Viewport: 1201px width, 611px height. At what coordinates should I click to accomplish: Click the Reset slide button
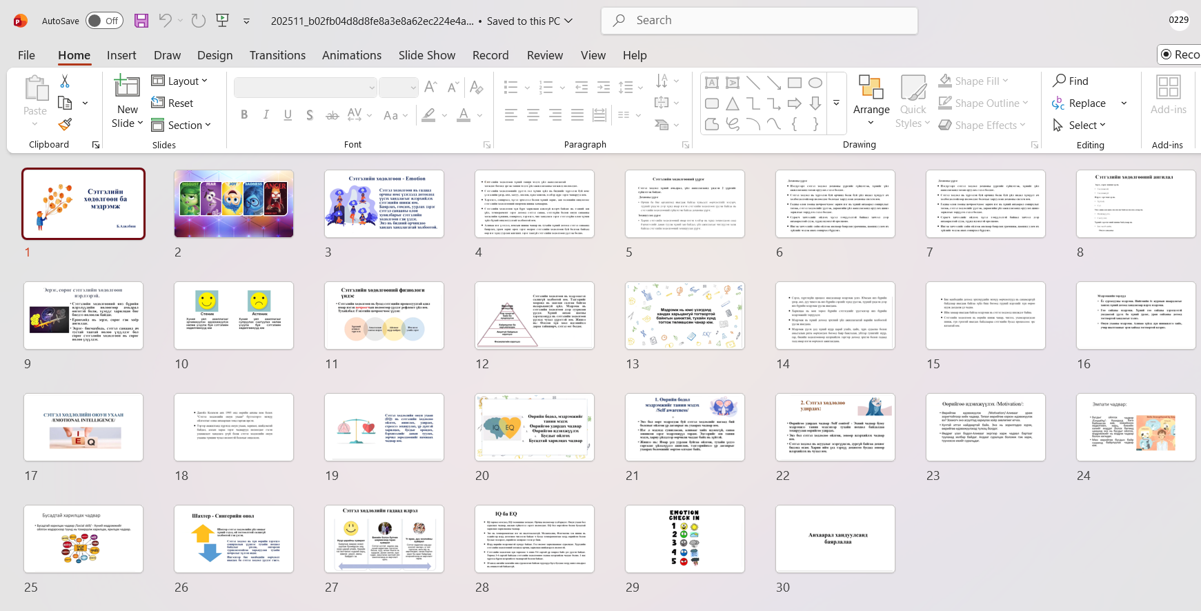173,103
